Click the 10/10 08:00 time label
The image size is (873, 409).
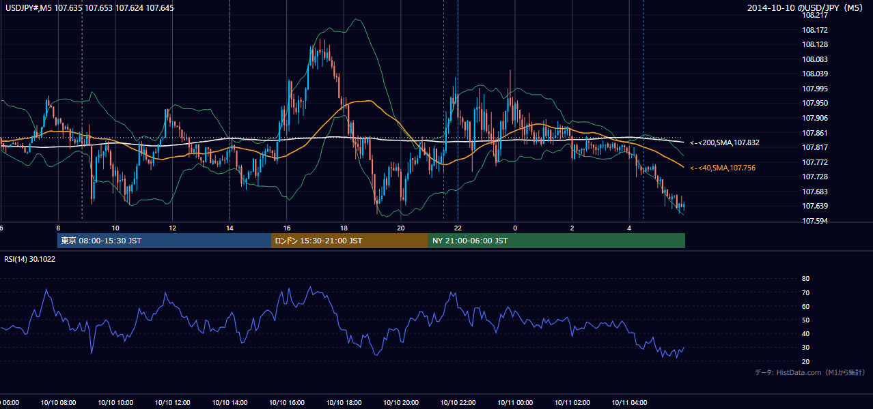pyautogui.click(x=58, y=403)
